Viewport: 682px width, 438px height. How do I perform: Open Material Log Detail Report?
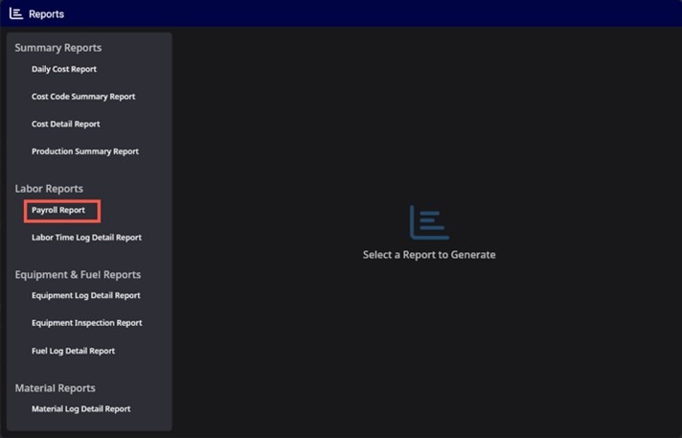click(80, 409)
